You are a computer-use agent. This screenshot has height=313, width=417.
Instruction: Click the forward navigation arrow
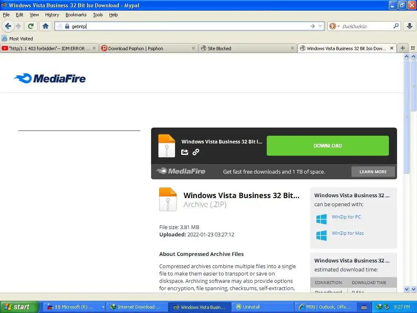[18, 26]
